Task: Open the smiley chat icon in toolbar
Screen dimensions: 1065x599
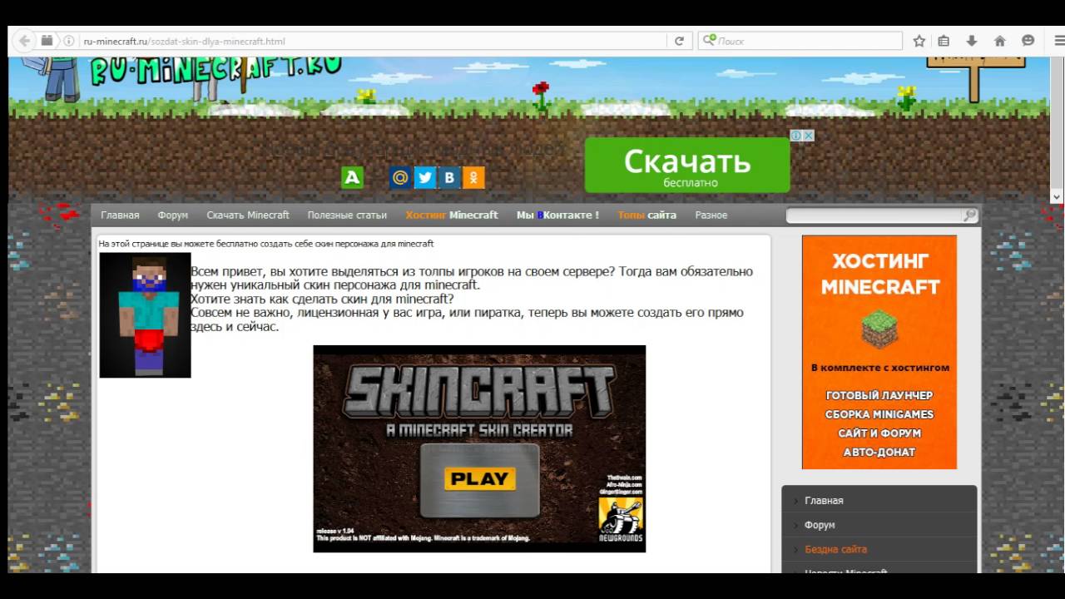Action: (x=1028, y=41)
